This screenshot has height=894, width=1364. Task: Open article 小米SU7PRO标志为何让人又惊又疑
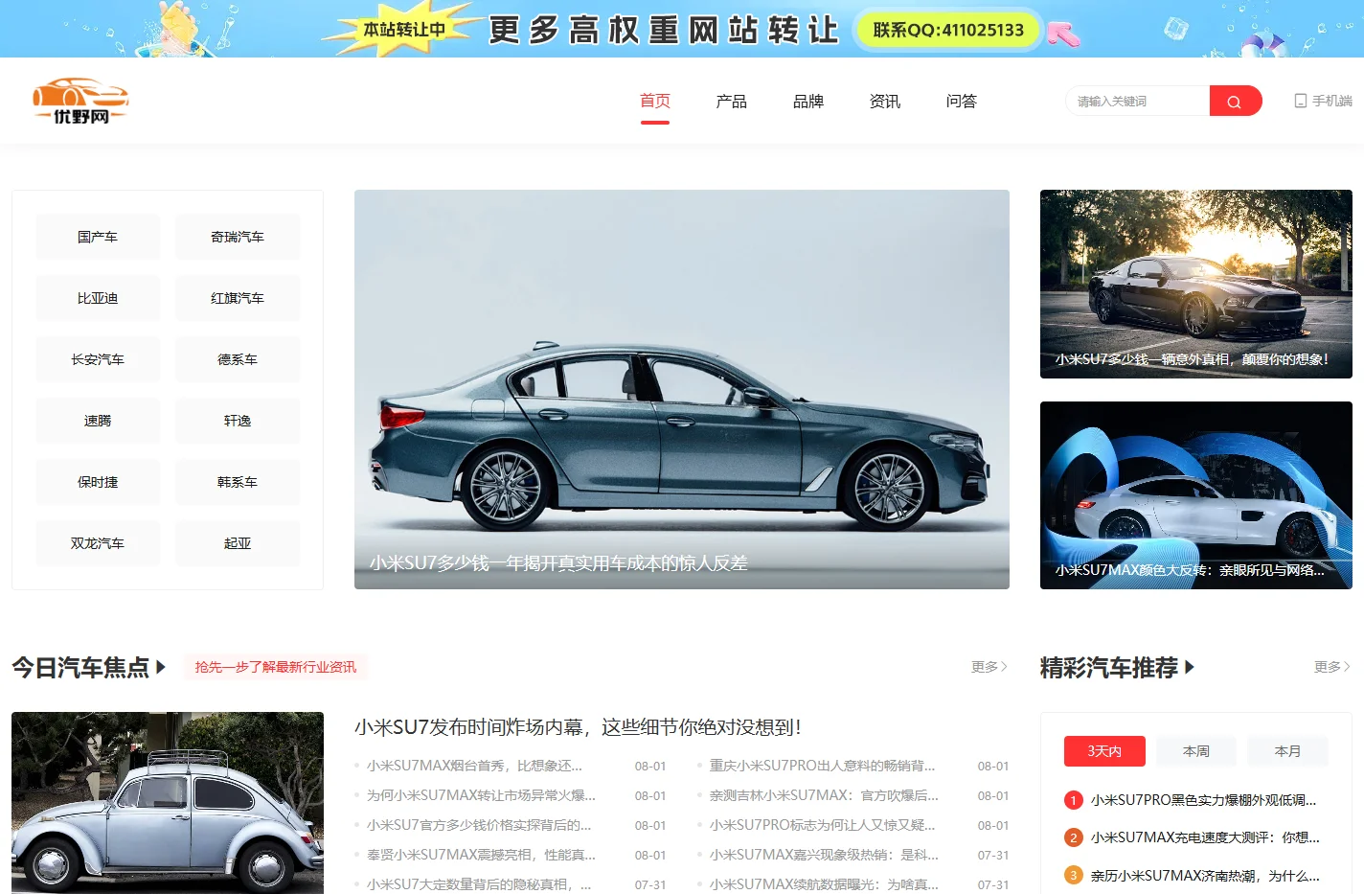coord(822,825)
